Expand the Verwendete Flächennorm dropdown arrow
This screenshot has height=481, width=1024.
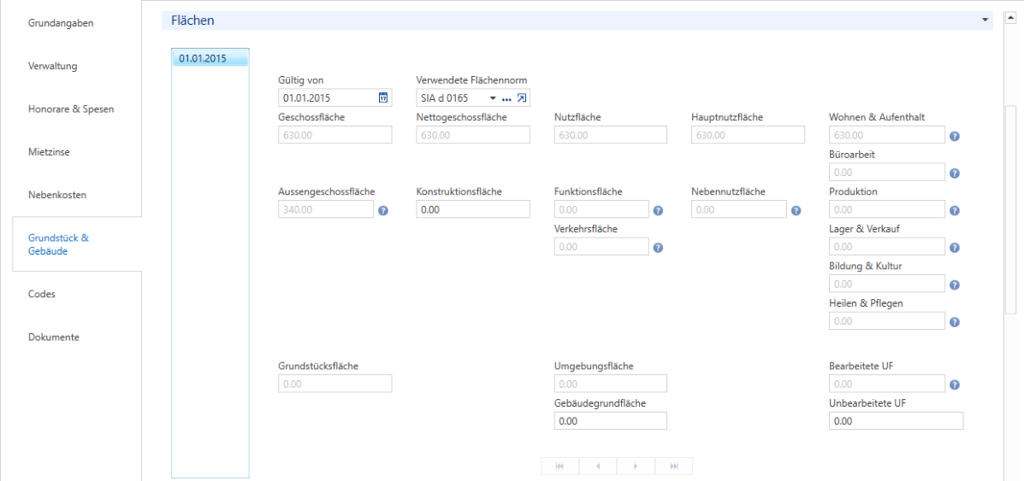pos(493,98)
